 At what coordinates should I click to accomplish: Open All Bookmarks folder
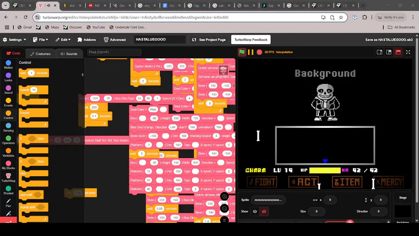[401, 28]
